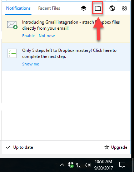
Task: Open the Only 5 steps left notification
Action: [66, 57]
